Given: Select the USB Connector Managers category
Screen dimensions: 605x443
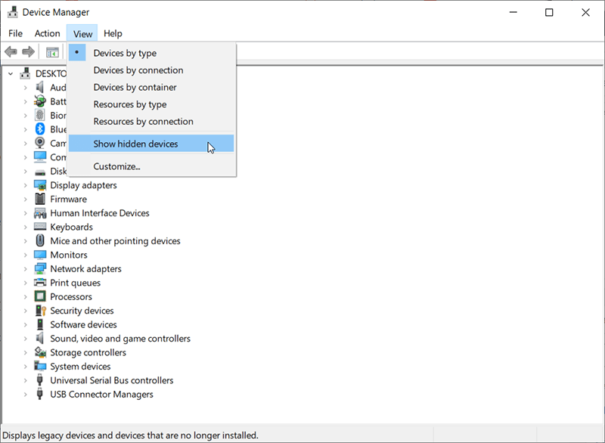Looking at the screenshot, I should pyautogui.click(x=101, y=395).
